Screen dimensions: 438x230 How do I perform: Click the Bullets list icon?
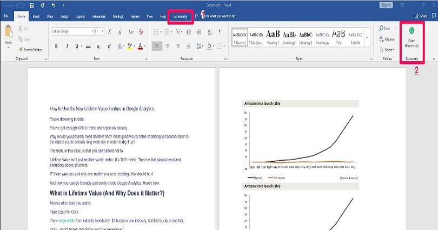coord(156,32)
